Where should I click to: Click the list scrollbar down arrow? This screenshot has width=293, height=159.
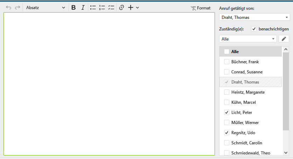click(x=286, y=153)
